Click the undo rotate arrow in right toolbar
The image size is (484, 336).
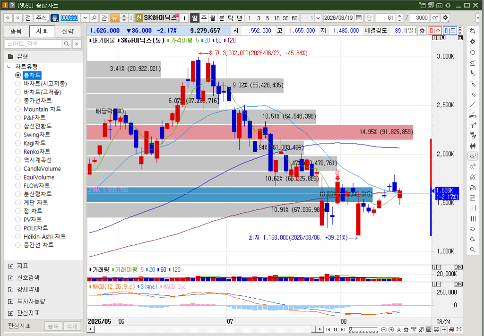pyautogui.click(x=473, y=229)
